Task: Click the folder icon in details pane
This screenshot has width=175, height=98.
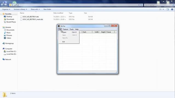Action: [x=5, y=95]
